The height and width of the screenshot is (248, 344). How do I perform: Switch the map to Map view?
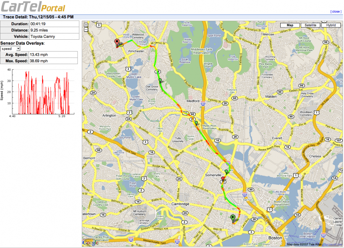pyautogui.click(x=290, y=25)
